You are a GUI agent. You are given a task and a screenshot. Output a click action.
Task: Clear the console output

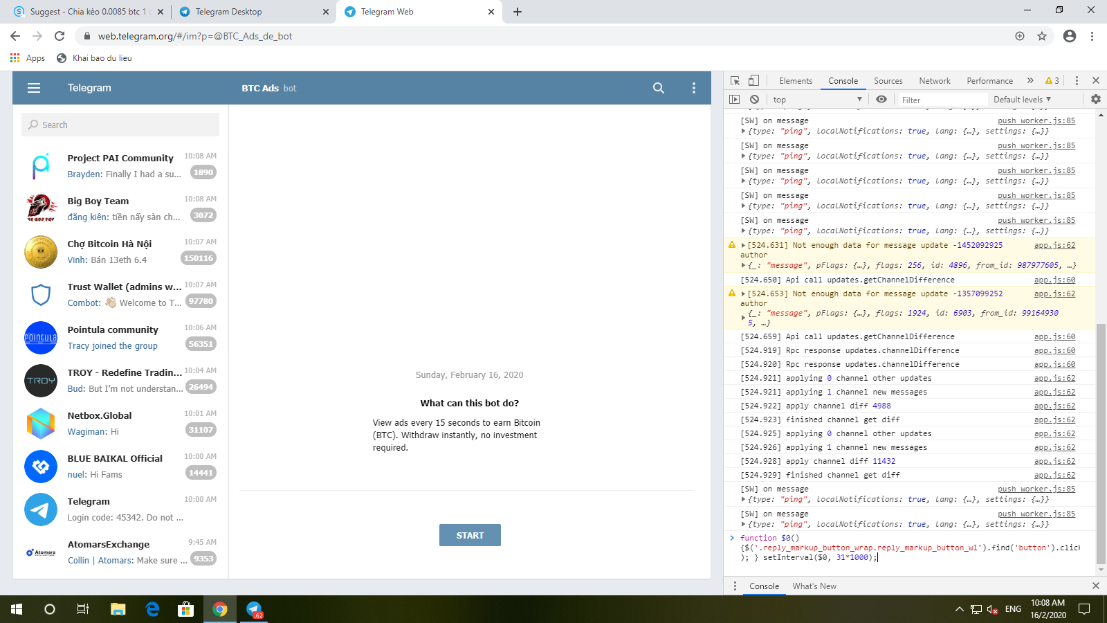pos(754,100)
